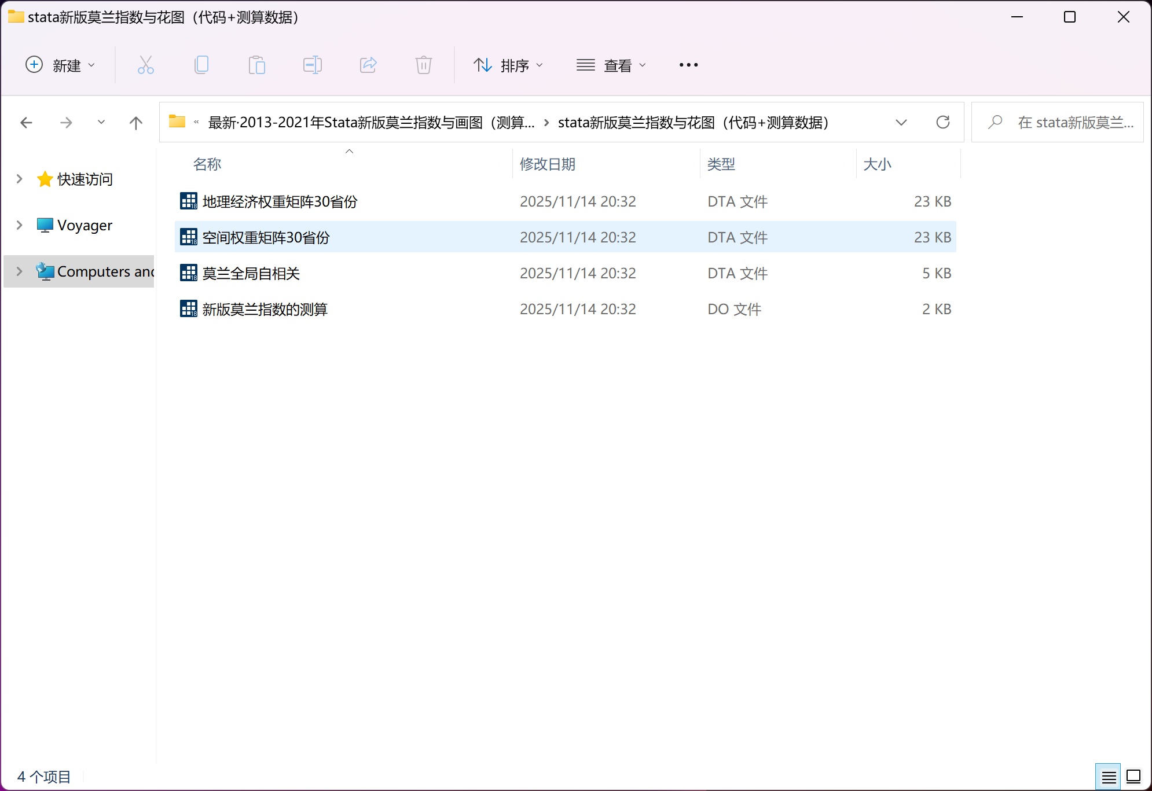Click the 新建 new button
Image resolution: width=1152 pixels, height=791 pixels.
point(60,65)
